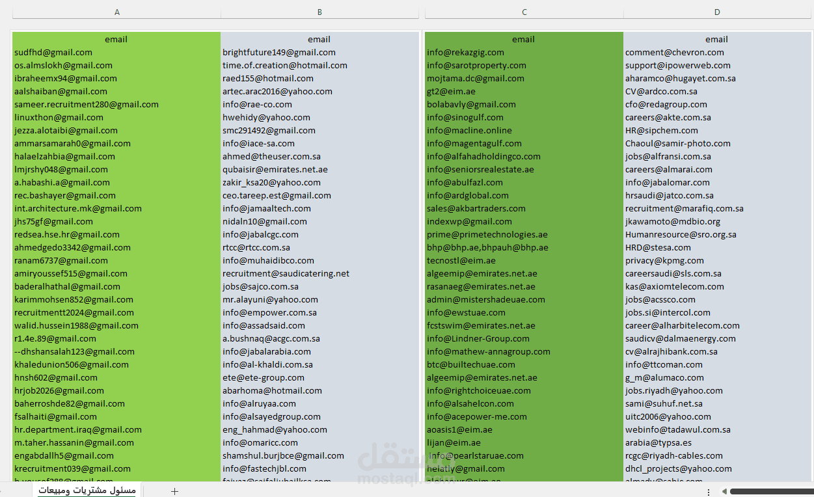Click cell int.architecture.mk@gmail.com
The image size is (814, 497).
tap(116, 208)
